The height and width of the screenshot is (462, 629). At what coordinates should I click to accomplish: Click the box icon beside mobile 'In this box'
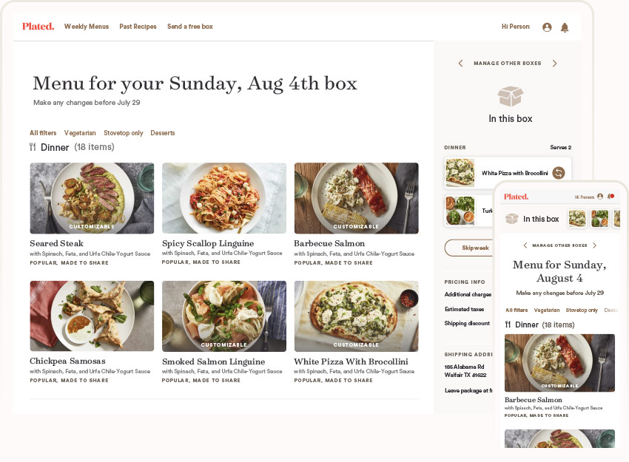click(x=511, y=219)
